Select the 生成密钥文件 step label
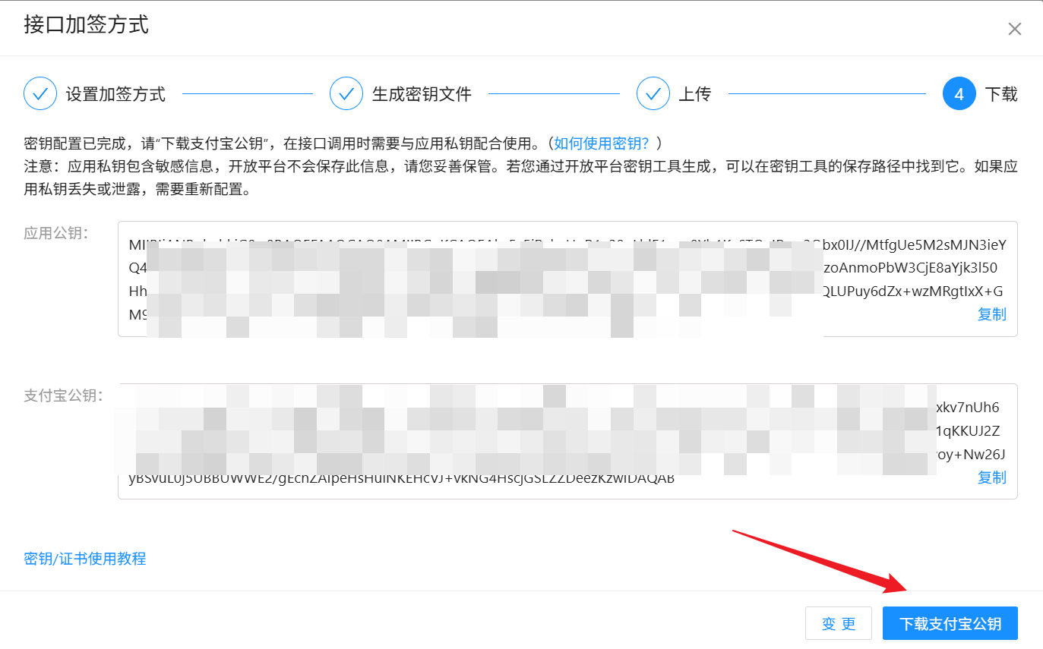This screenshot has height=649, width=1043. 422,95
